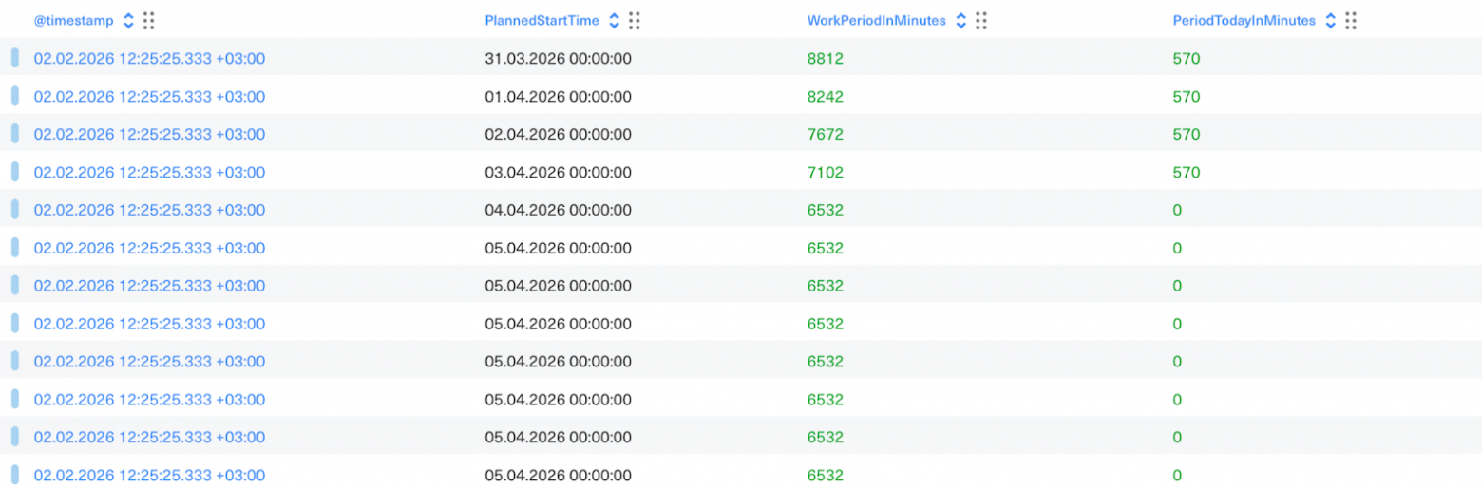Click the blue row marker of 04.04.2026 row
1482x488 pixels.
(x=15, y=210)
